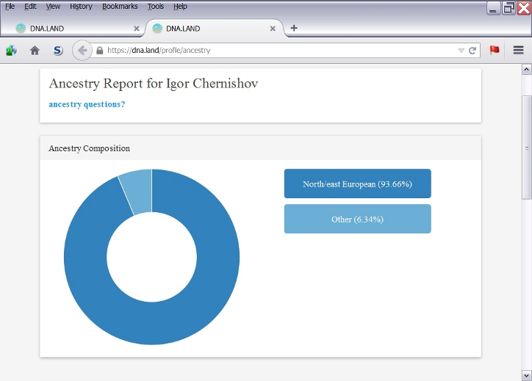Reload the current page
The width and height of the screenshot is (532, 381).
point(472,51)
